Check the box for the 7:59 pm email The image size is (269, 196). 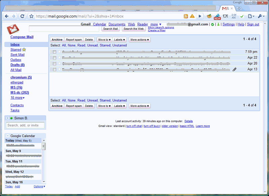pyautogui.click(x=54, y=52)
